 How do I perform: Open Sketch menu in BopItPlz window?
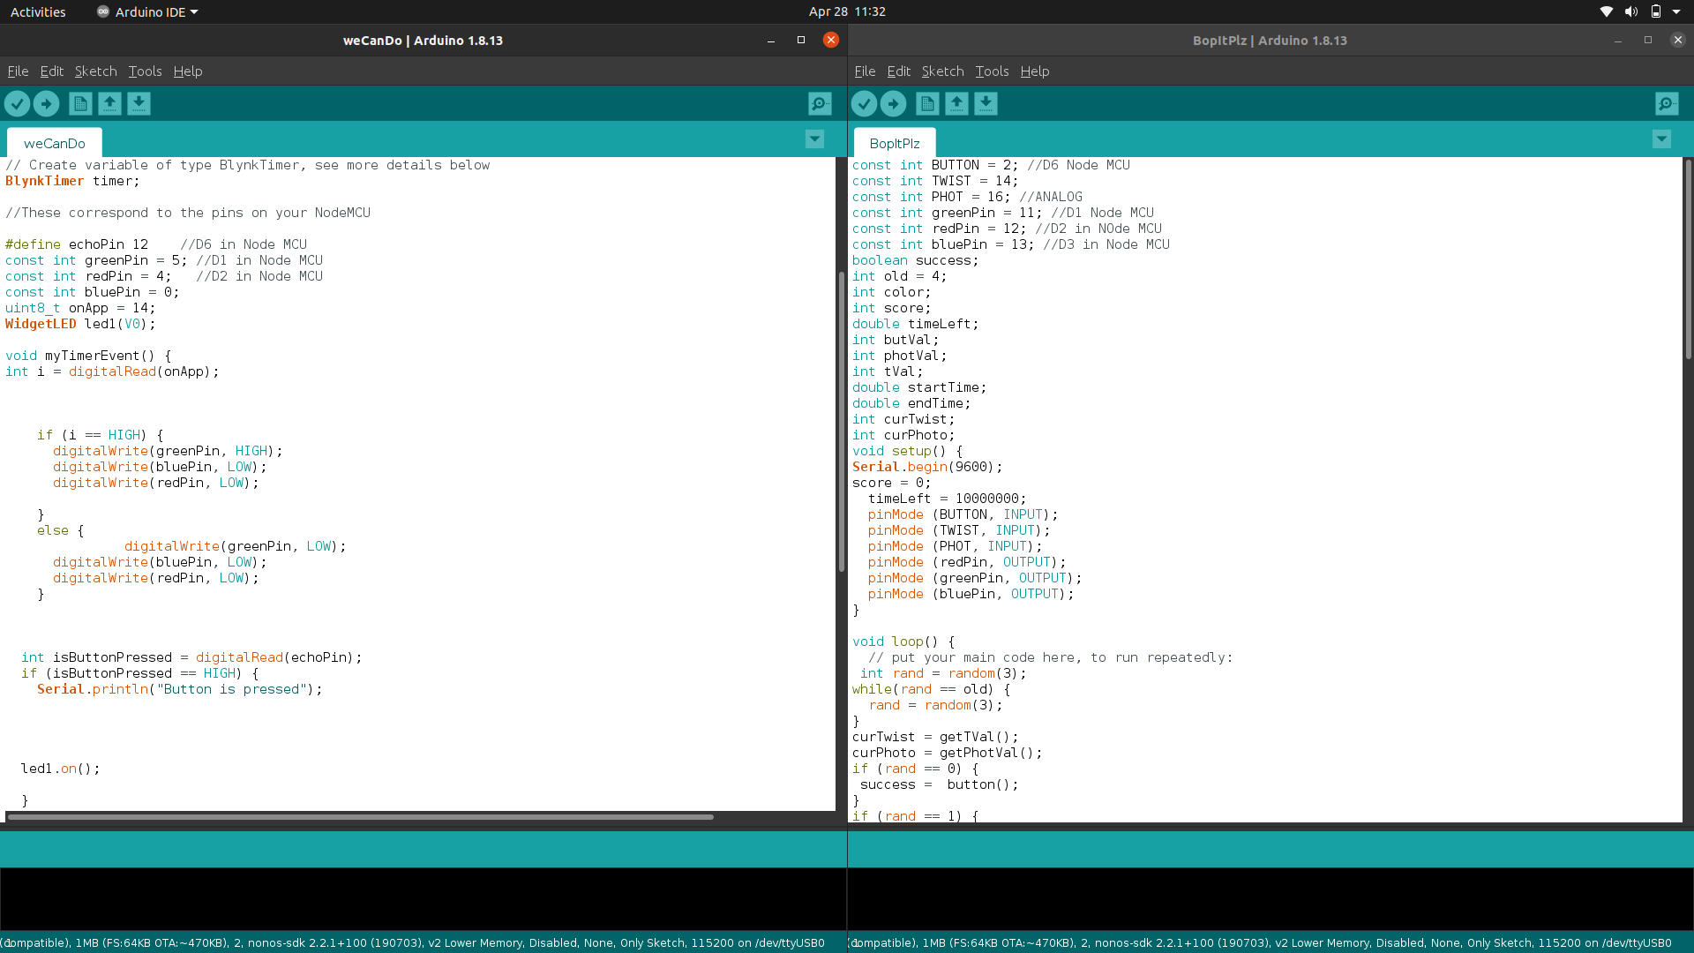(x=942, y=71)
